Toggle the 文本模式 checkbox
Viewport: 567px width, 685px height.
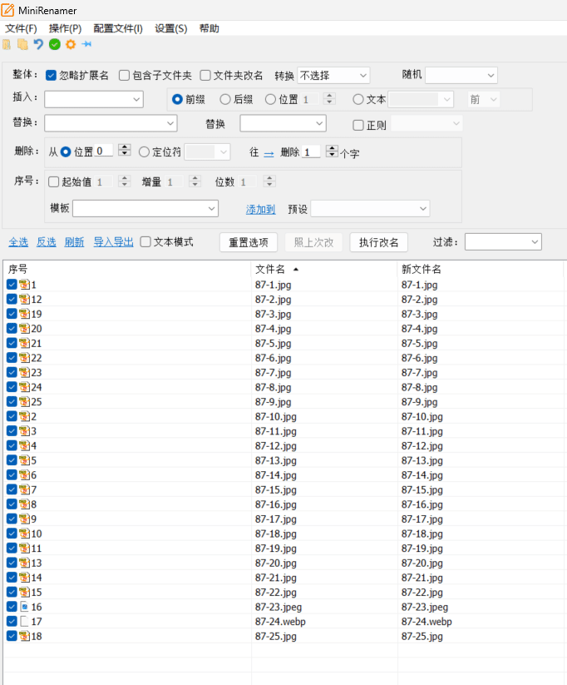click(x=145, y=242)
